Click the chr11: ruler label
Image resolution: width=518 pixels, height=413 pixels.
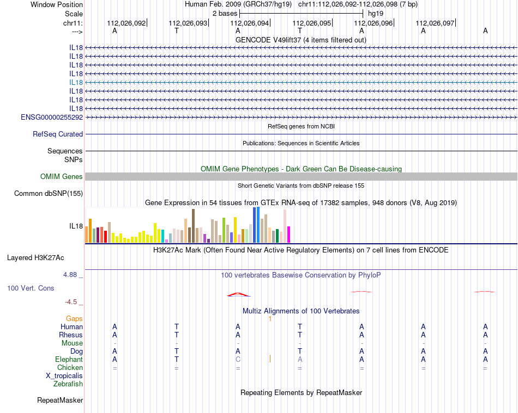pos(73,23)
